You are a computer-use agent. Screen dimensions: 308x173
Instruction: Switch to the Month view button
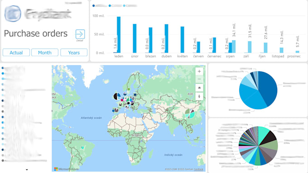(45, 53)
